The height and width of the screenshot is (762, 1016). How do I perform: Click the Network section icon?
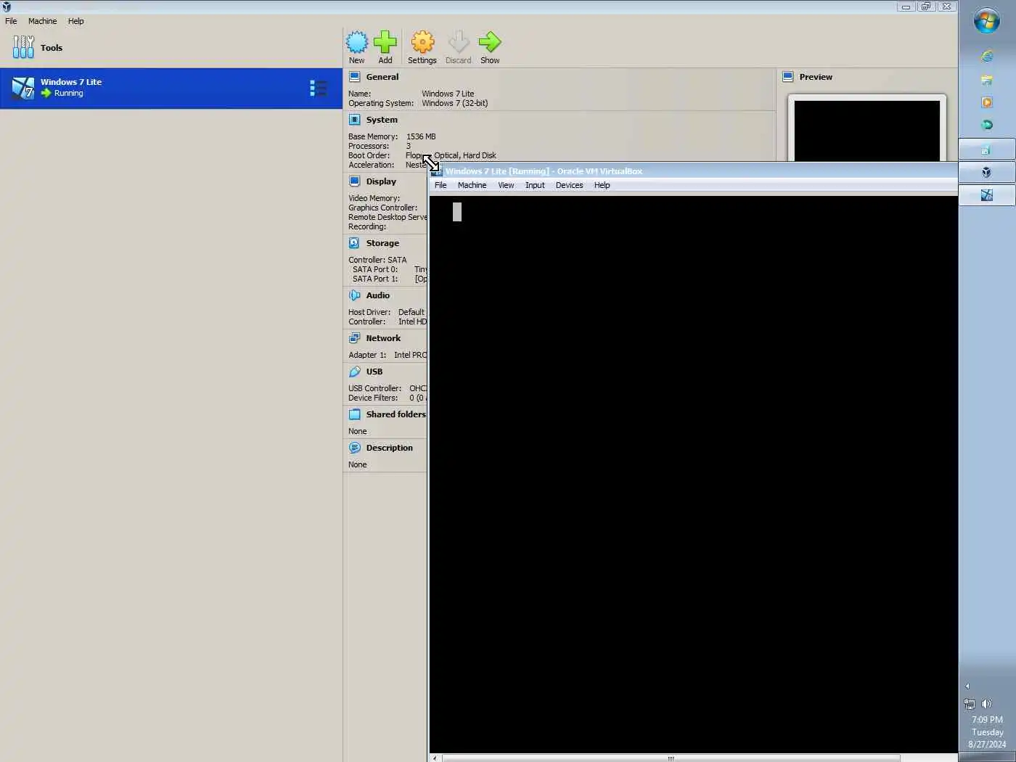pyautogui.click(x=354, y=337)
